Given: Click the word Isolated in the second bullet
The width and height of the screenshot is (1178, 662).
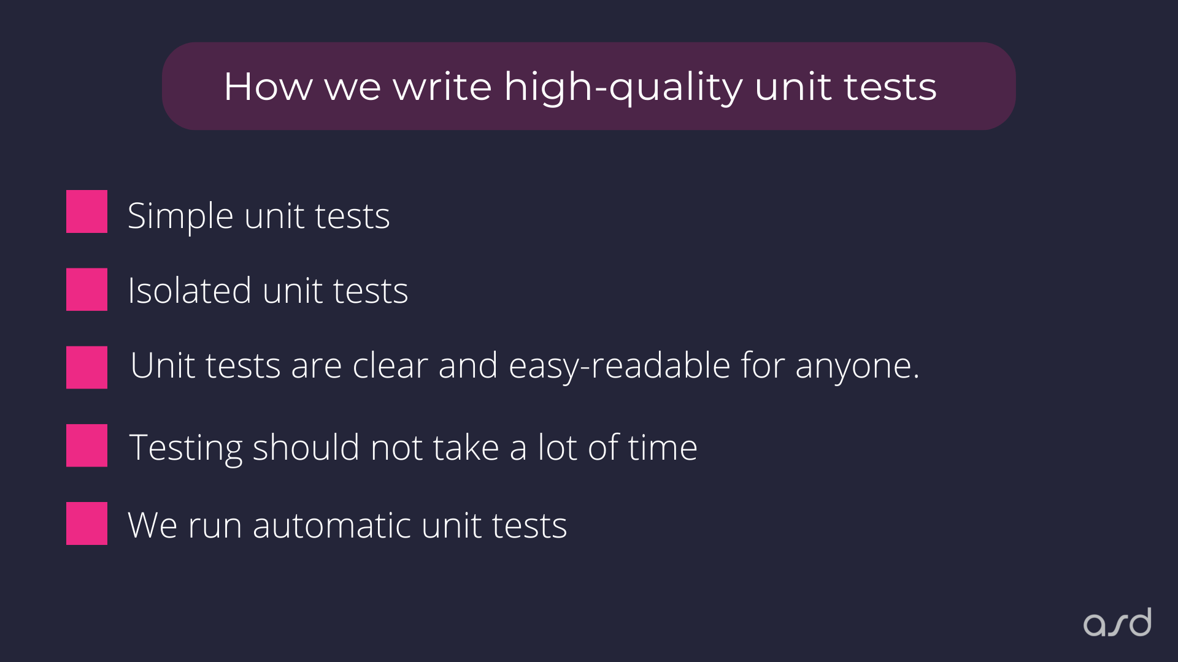Looking at the screenshot, I should click(x=190, y=291).
